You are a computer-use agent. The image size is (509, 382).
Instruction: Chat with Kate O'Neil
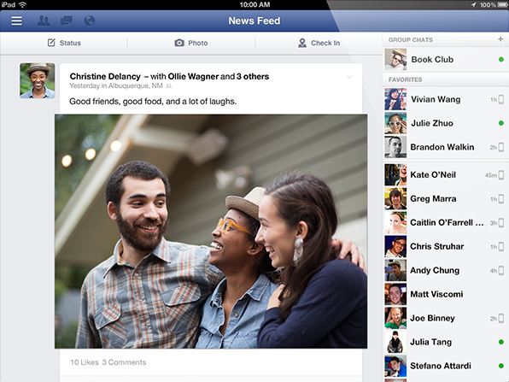point(446,174)
